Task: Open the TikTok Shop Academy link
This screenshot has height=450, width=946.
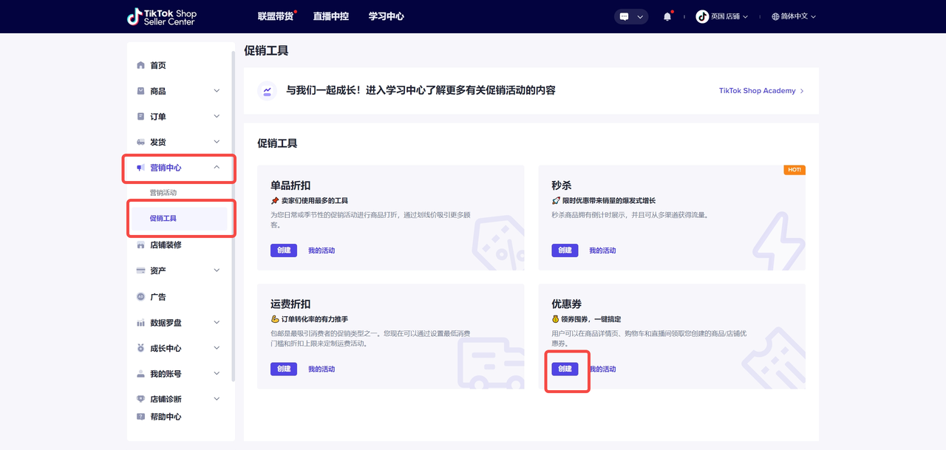Action: 761,91
